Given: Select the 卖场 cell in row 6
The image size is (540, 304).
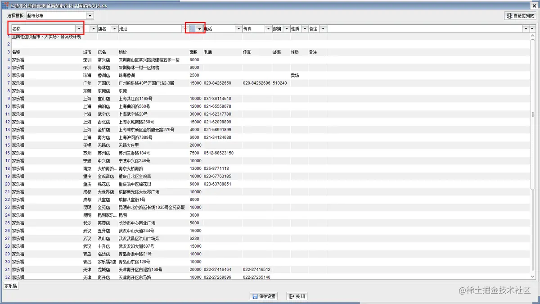Looking at the screenshot, I should tap(295, 76).
